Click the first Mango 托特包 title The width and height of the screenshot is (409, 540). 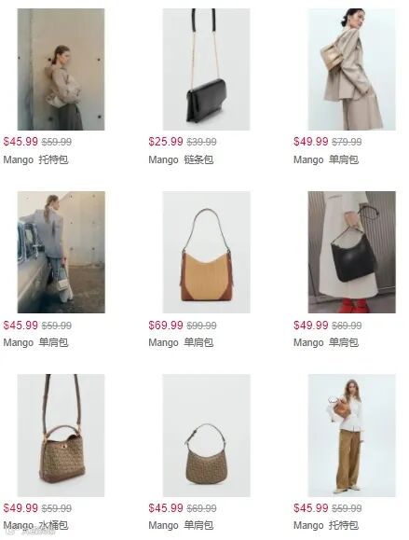[x=35, y=159]
